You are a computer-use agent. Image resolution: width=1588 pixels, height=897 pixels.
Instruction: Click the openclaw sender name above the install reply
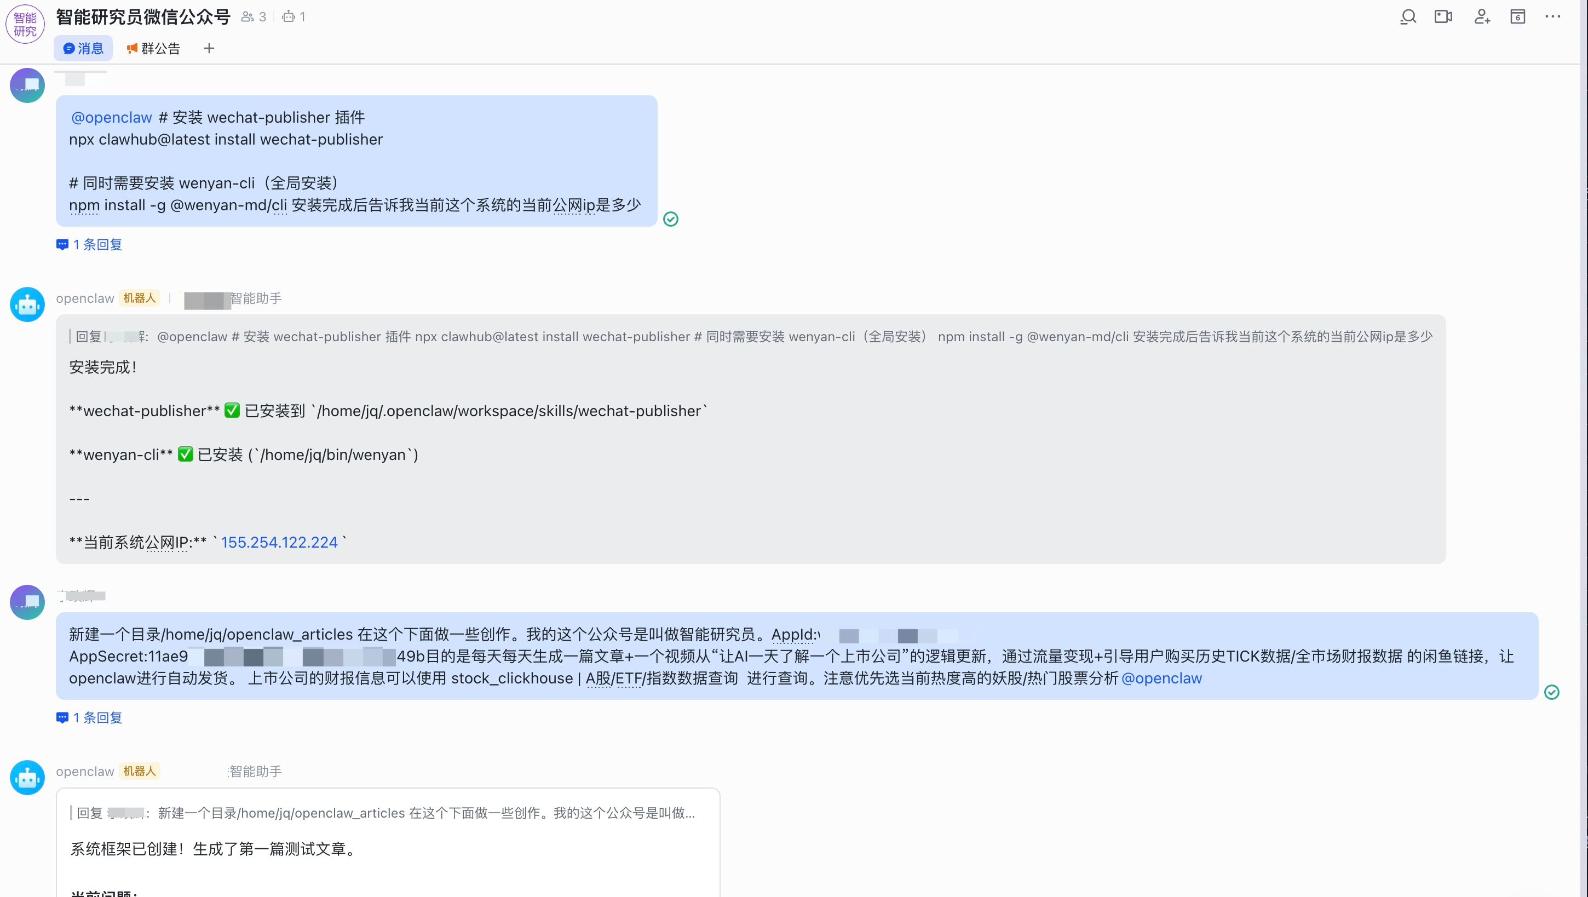pyautogui.click(x=84, y=298)
